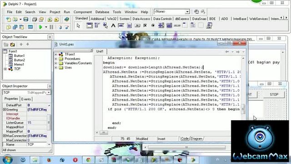
Task: Select Memo1 in Object TreeView
Action: pos(19,64)
